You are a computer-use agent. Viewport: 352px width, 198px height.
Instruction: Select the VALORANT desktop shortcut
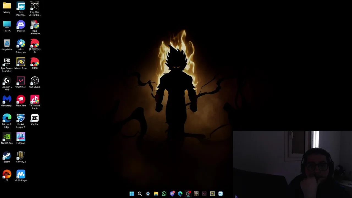point(21,82)
